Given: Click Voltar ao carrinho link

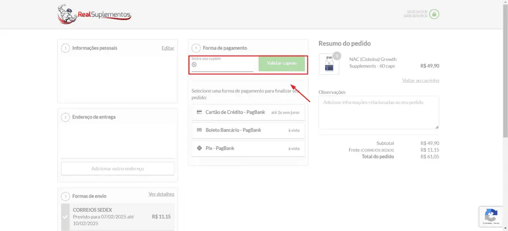Looking at the screenshot, I should pos(421,81).
